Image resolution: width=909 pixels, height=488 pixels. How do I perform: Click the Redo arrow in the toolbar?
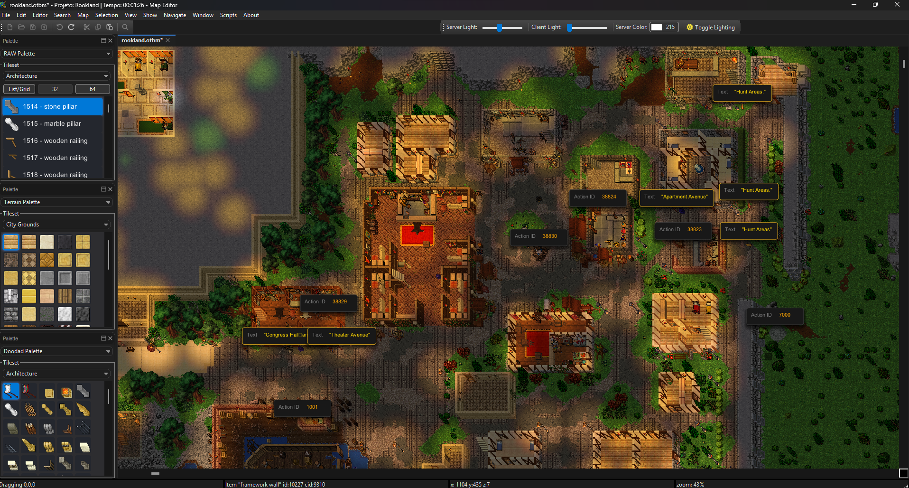coord(71,27)
